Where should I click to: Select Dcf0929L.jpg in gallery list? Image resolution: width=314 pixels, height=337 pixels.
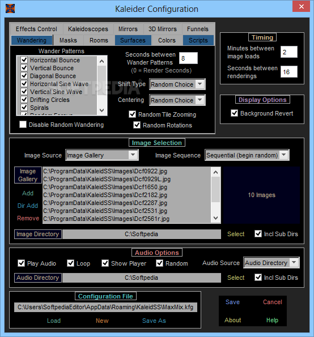coord(127,179)
